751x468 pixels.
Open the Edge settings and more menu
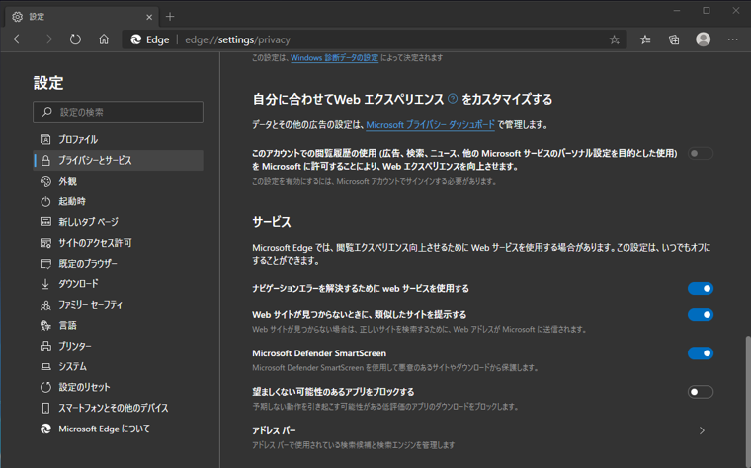tap(733, 39)
